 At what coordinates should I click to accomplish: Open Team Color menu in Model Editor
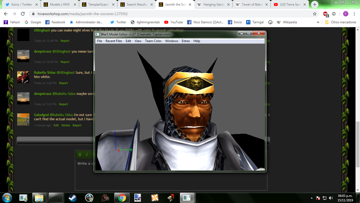click(153, 41)
